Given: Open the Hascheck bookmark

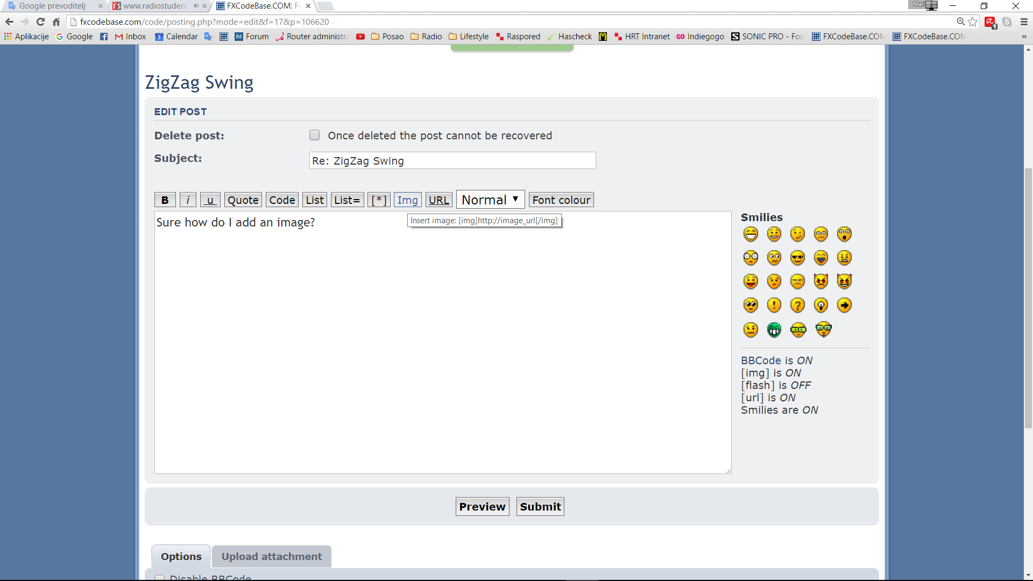Looking at the screenshot, I should 569,37.
